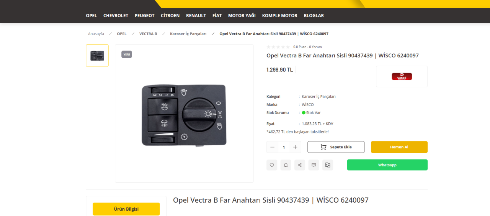Viewport: 490px width, 216px height.
Task: Buy now with Hemen Al button
Action: pos(399,147)
